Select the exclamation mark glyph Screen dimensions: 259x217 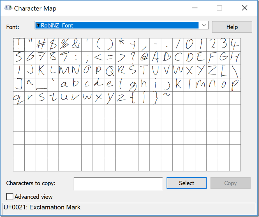(x=19, y=45)
